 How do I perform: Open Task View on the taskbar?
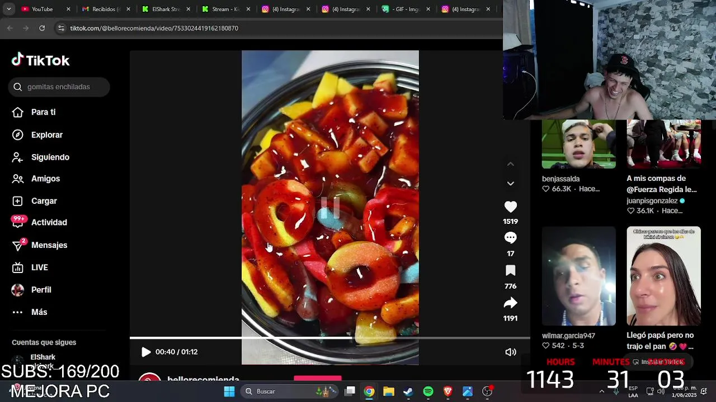click(350, 391)
